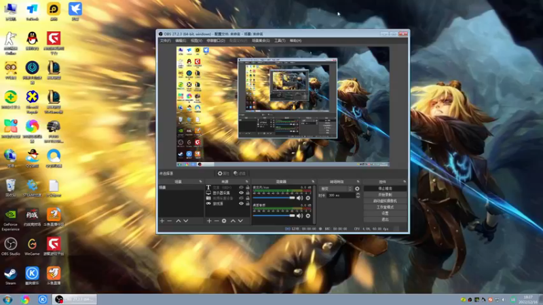Open the Tools menu in OBS
Viewport: 543px width, 305px height.
pyautogui.click(x=280, y=41)
